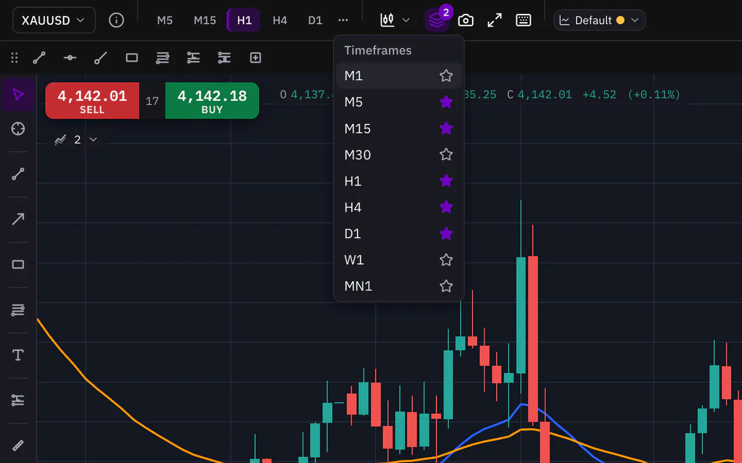
Task: Switch to the M5 tab in top bar
Action: click(x=165, y=20)
